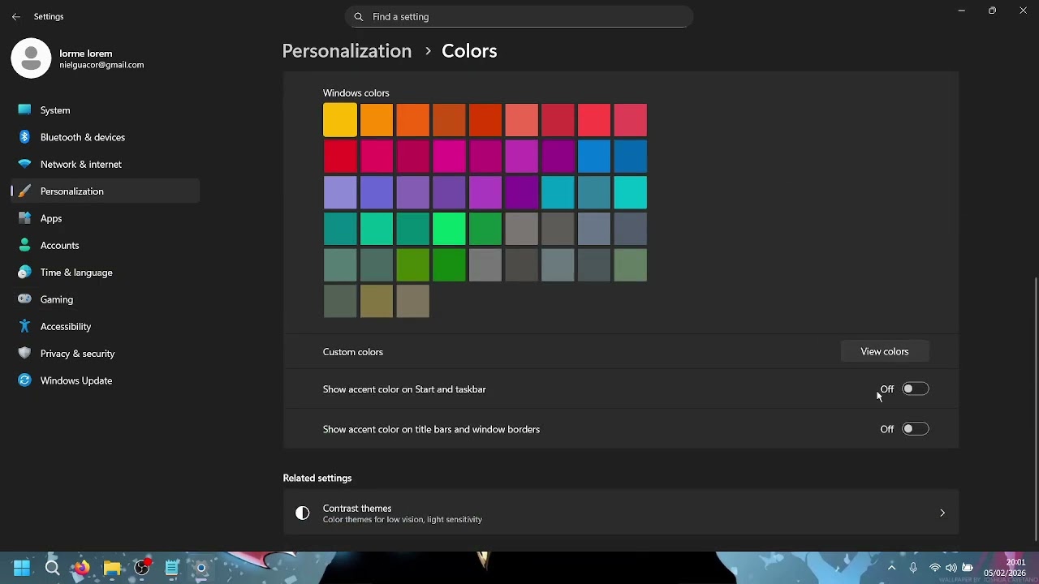Show hidden tray icons with the chevron
The width and height of the screenshot is (1039, 584).
891,568
